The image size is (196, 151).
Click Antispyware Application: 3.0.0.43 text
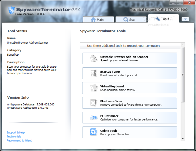click(28, 108)
